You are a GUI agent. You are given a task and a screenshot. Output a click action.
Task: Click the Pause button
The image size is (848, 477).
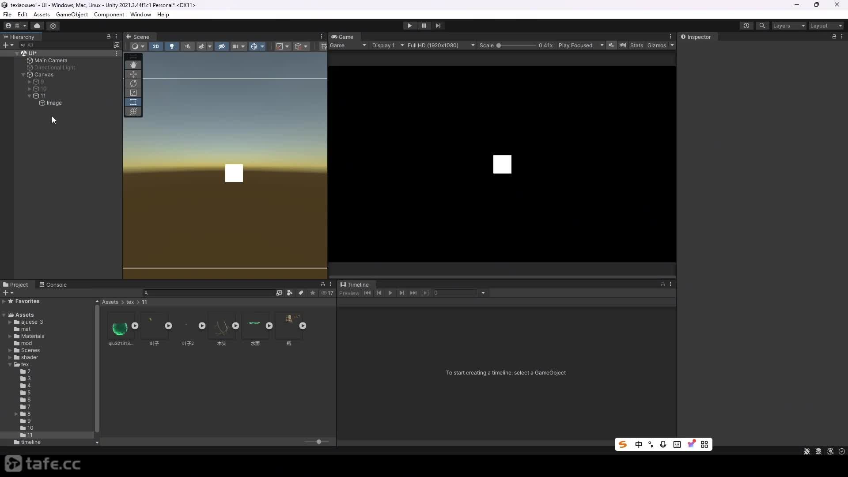tap(424, 26)
